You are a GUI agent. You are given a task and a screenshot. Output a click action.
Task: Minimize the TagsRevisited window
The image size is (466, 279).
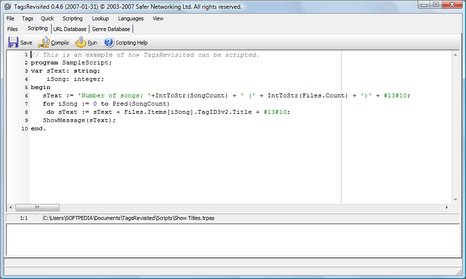pyautogui.click(x=424, y=4)
